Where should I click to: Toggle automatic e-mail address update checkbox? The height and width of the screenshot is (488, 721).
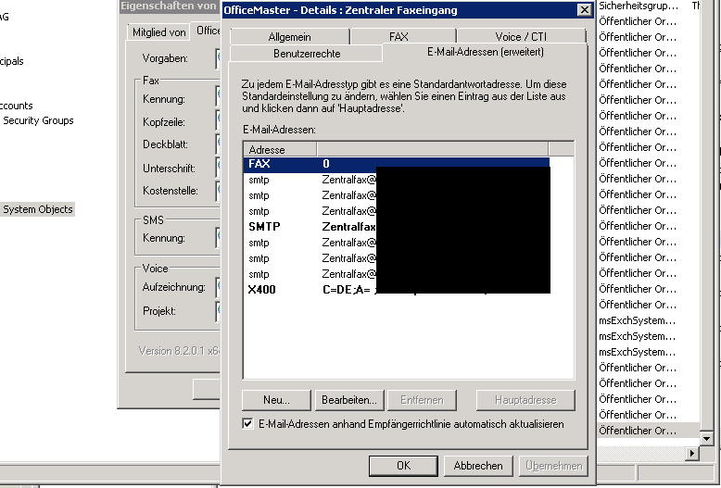247,424
